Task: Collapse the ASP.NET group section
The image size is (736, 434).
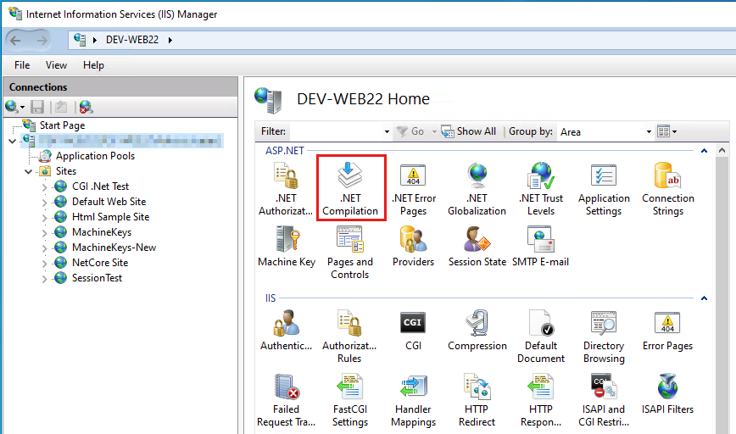Action: click(x=702, y=150)
